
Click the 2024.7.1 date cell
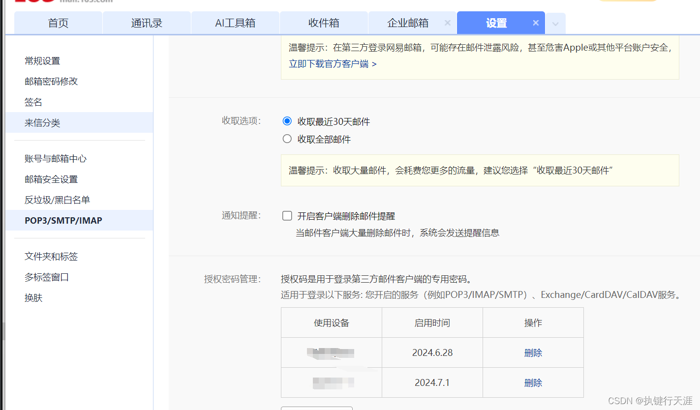(x=432, y=382)
